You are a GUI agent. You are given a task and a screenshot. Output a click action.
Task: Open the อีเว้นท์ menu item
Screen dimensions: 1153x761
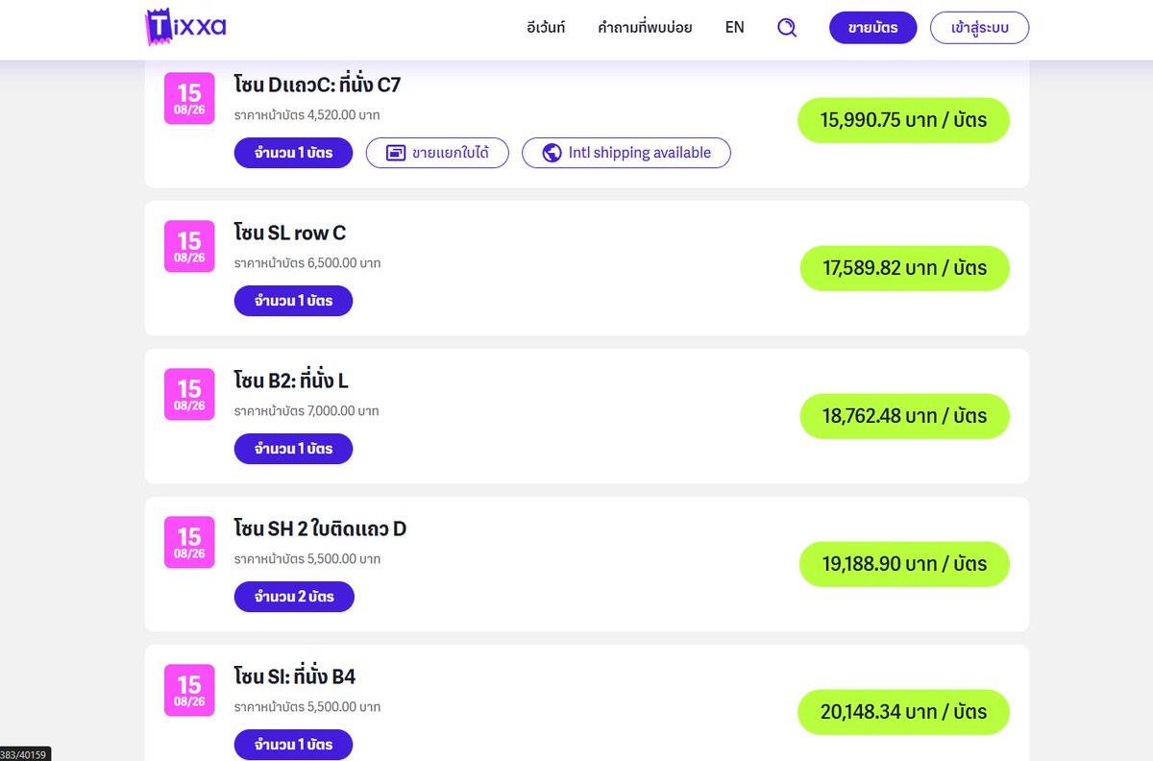[546, 28]
